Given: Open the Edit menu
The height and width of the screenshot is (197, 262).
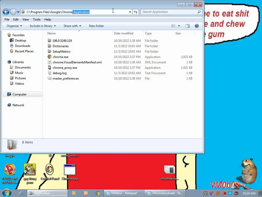Looking at the screenshot, I should pos(16,19).
